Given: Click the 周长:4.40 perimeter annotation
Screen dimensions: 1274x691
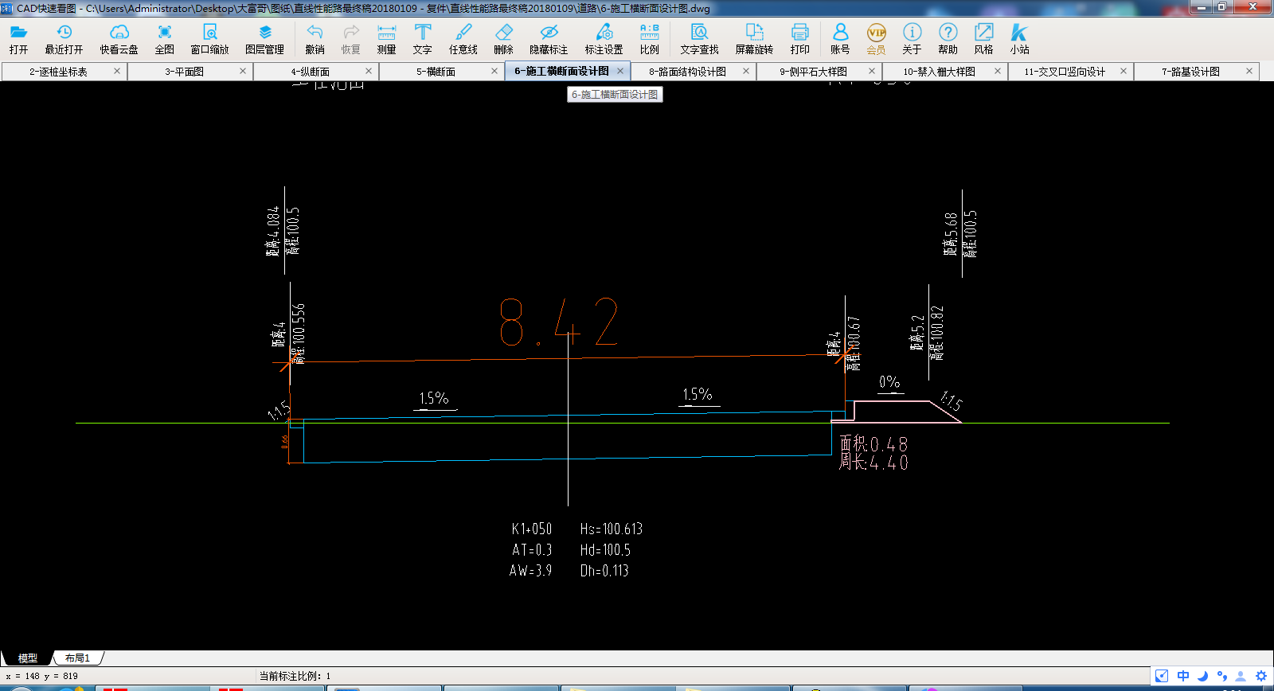Looking at the screenshot, I should click(x=873, y=462).
